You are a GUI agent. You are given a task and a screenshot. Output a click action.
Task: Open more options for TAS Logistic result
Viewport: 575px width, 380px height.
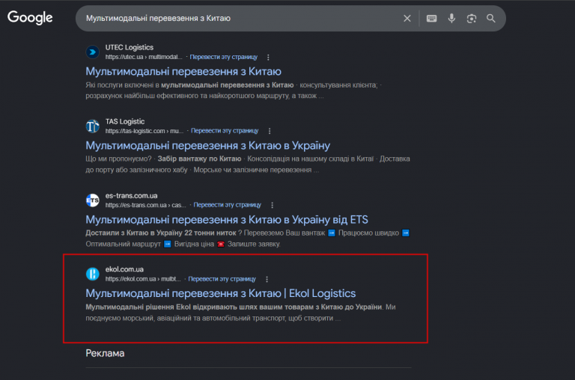point(270,131)
